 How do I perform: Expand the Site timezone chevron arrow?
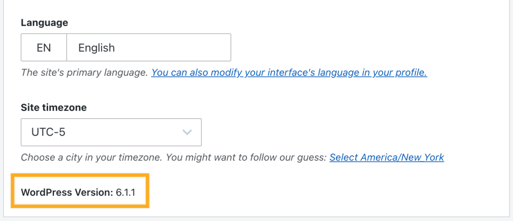(187, 132)
